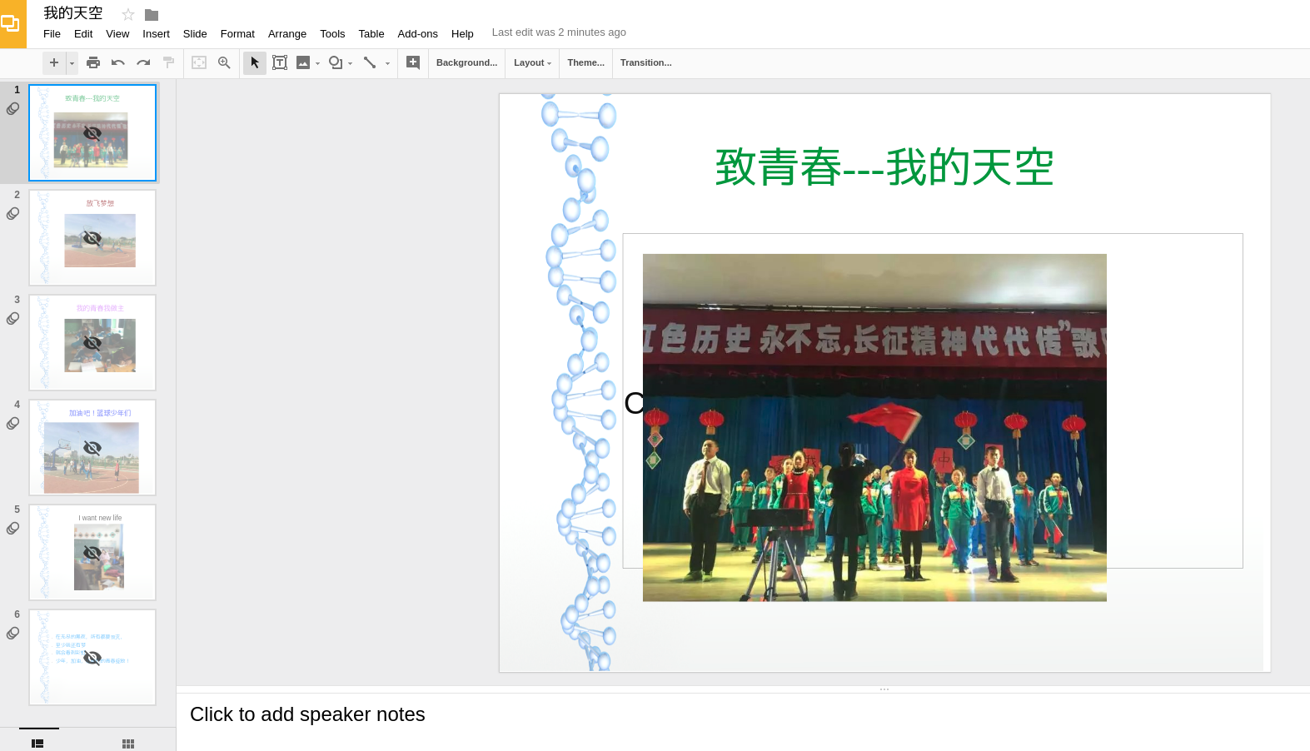
Task: Select slide 3 thumbnail
Action: tap(92, 342)
